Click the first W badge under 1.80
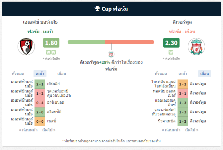The image size is (223, 150). 48,52
